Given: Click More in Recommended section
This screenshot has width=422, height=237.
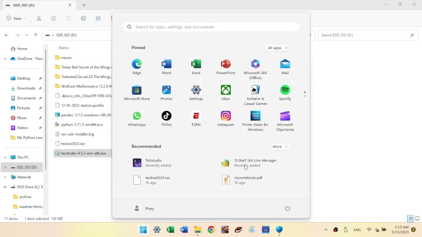Looking at the screenshot, I should point(280,146).
